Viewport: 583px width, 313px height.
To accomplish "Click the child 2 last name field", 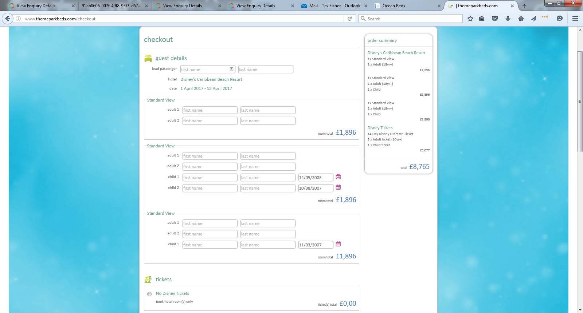I will [268, 188].
